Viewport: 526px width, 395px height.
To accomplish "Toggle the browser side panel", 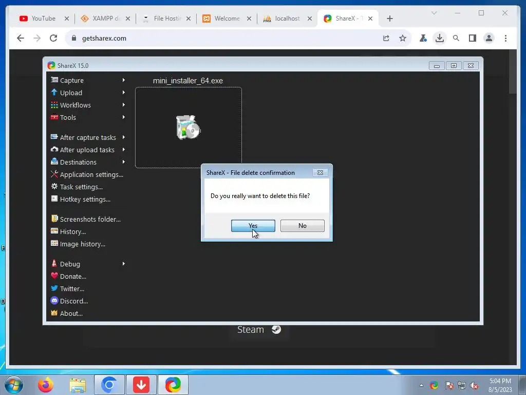I will [473, 38].
